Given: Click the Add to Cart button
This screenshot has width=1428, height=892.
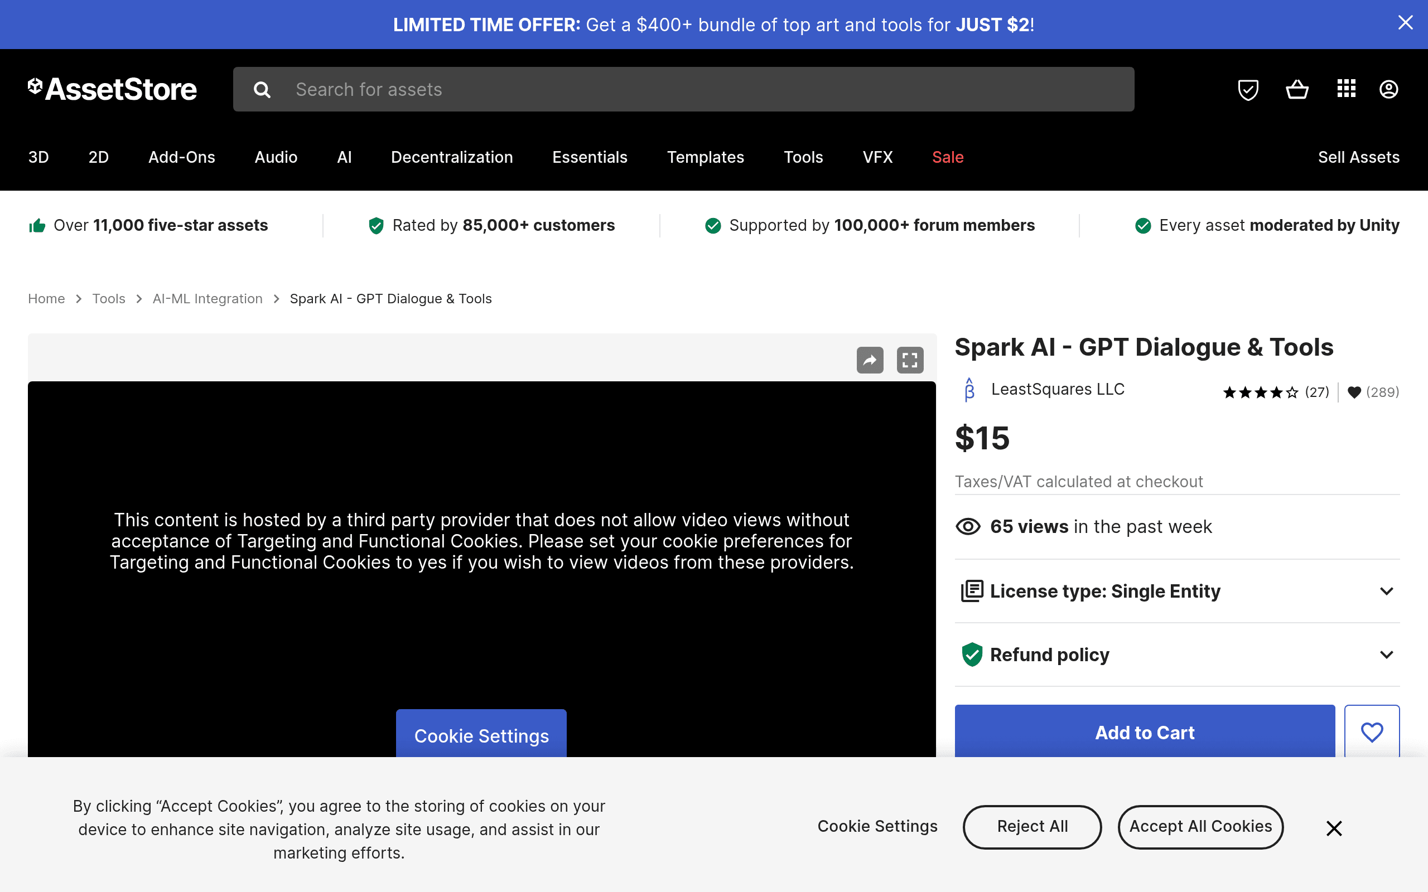Looking at the screenshot, I should tap(1145, 731).
